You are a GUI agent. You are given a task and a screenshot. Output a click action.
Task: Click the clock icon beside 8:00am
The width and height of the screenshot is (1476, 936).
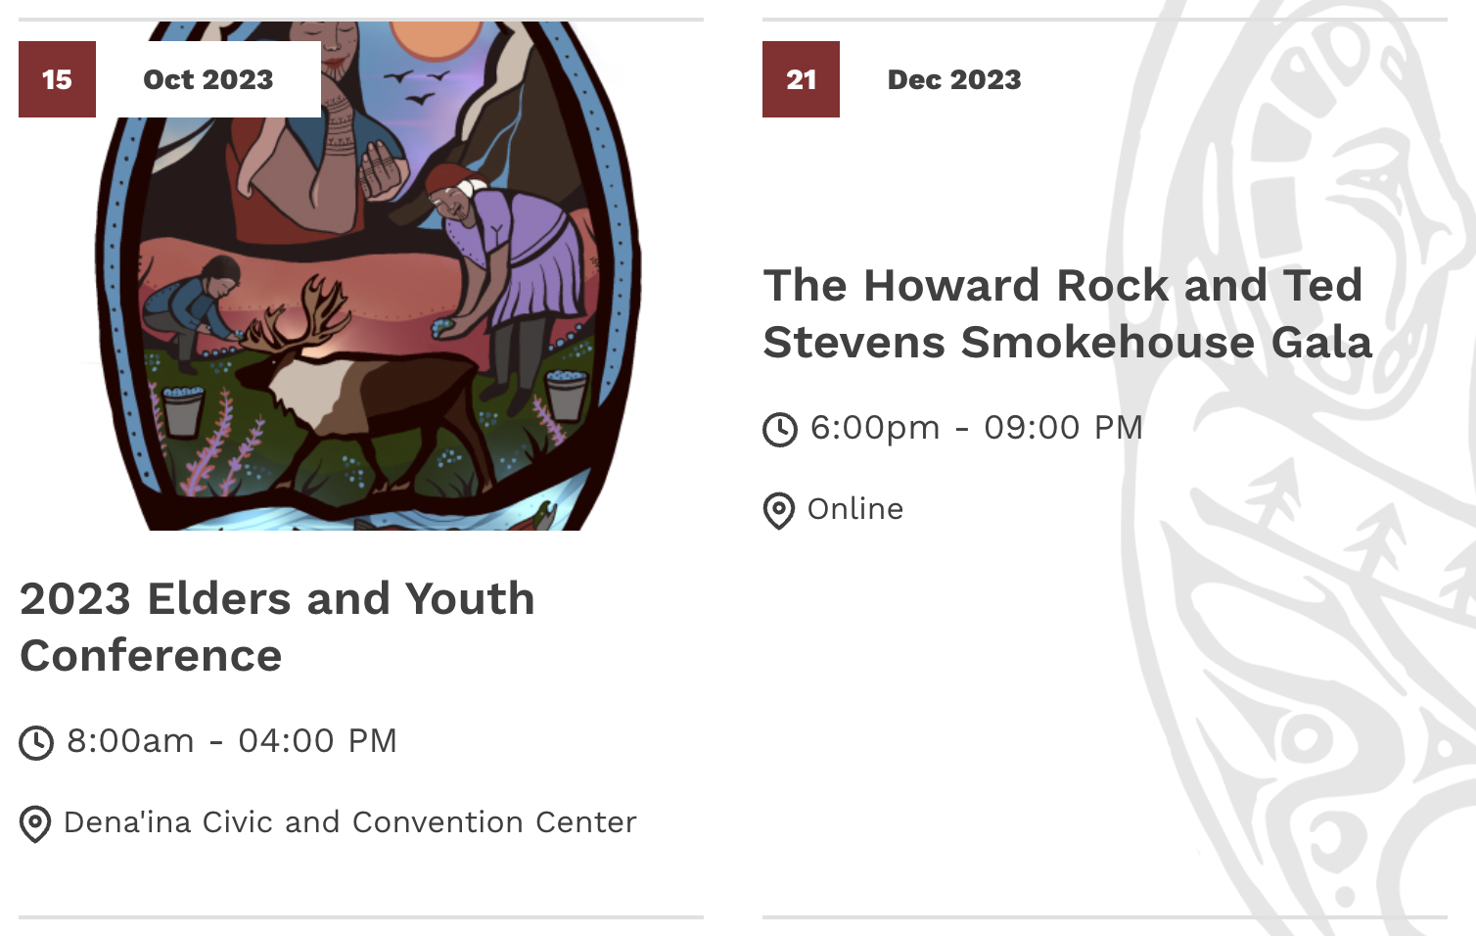(x=36, y=743)
